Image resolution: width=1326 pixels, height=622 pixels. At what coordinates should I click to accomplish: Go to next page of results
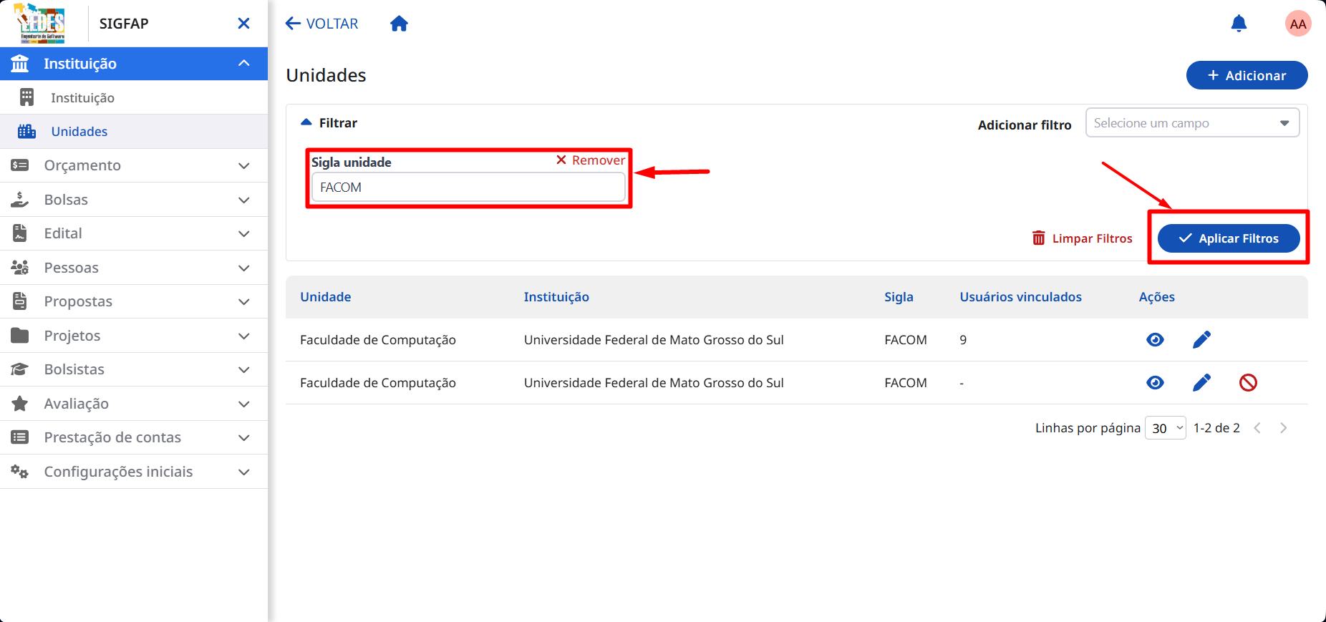1284,428
